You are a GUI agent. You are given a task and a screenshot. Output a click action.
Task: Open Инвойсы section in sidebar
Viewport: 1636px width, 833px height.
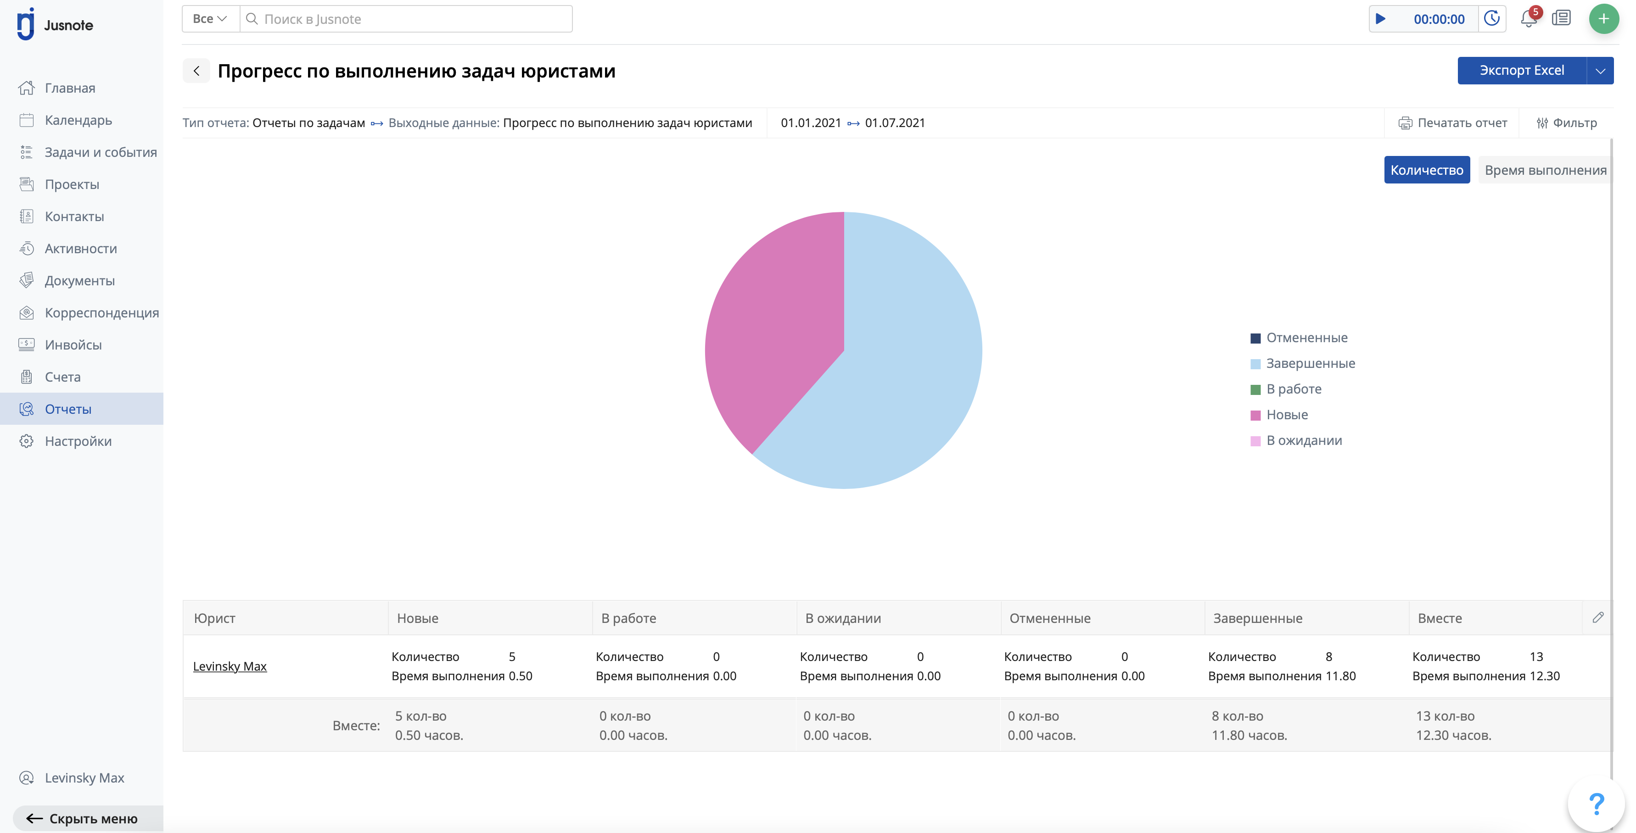[x=73, y=344]
